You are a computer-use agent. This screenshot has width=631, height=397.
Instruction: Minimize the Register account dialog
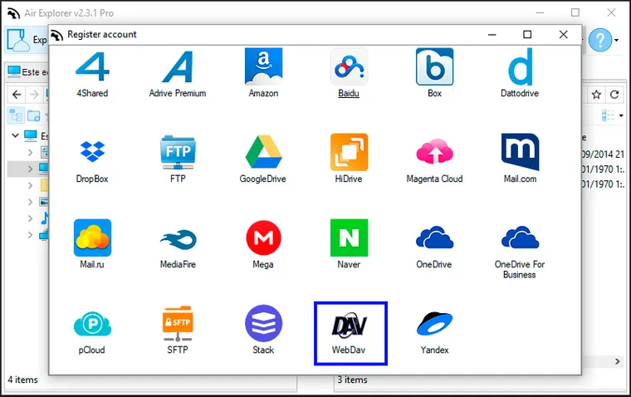[492, 35]
